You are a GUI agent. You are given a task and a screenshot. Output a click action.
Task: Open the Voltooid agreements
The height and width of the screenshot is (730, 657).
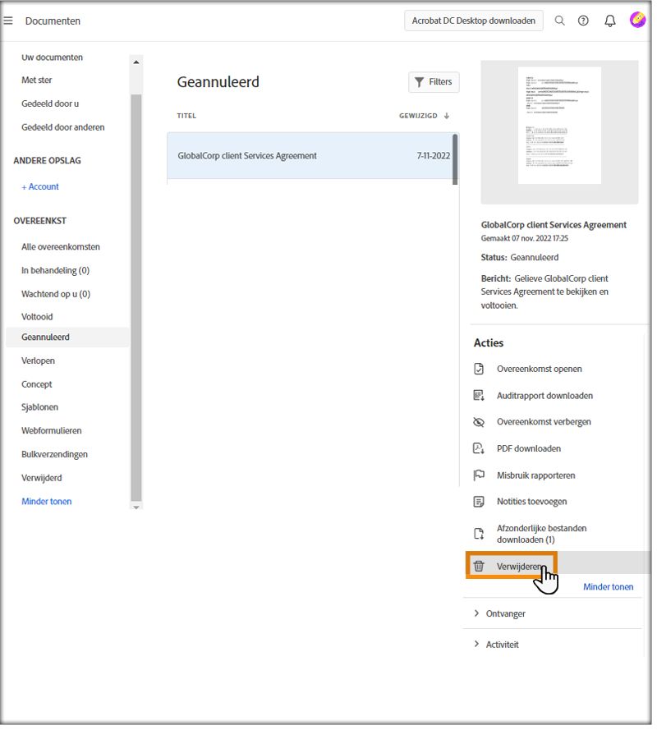37,317
